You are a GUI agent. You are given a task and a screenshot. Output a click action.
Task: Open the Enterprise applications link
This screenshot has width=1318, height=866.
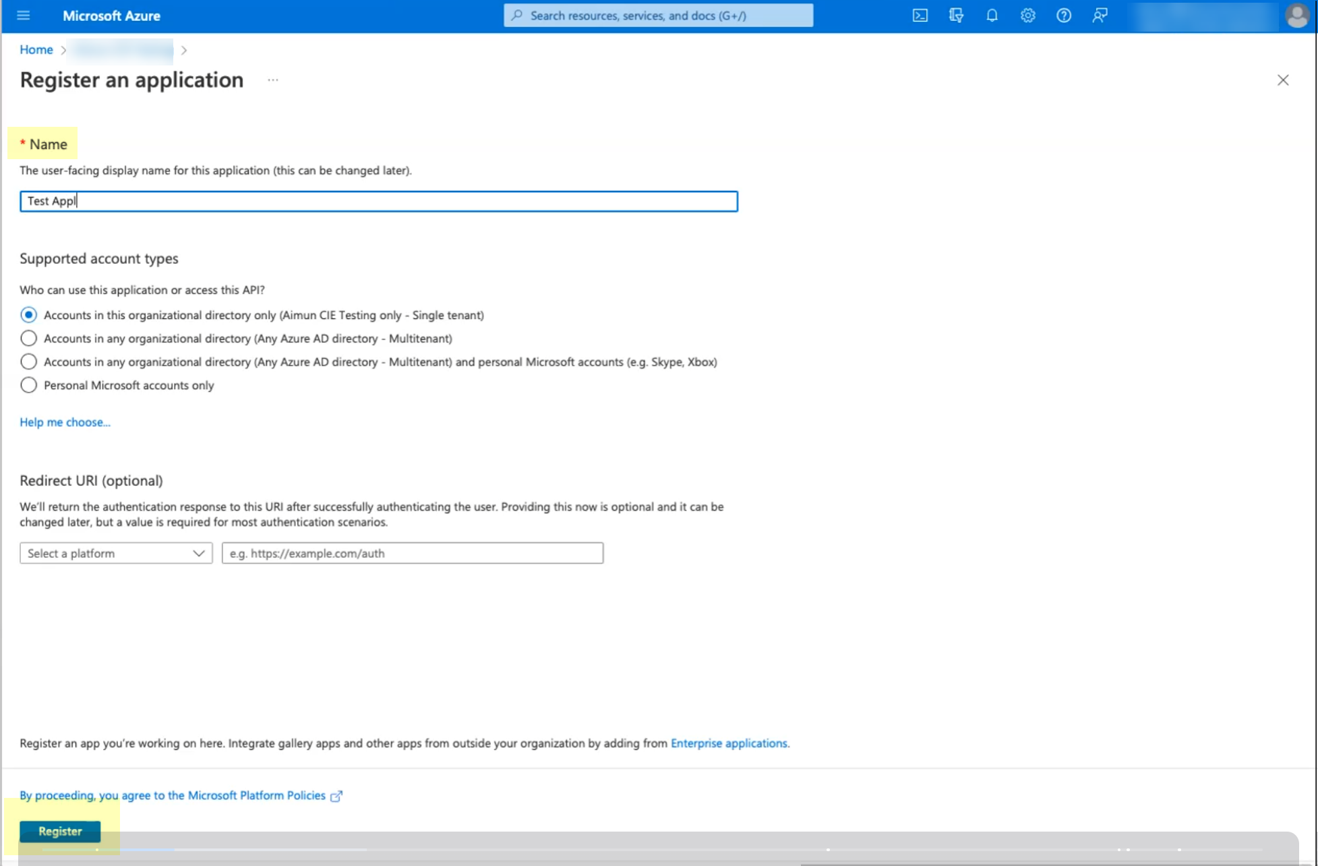pos(729,743)
